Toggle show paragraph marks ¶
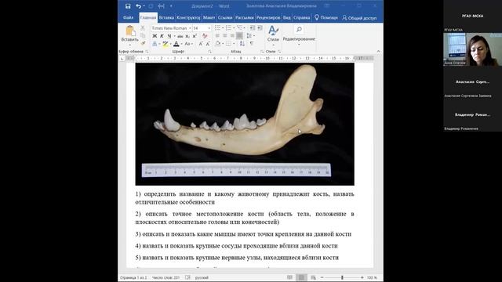 (x=252, y=44)
